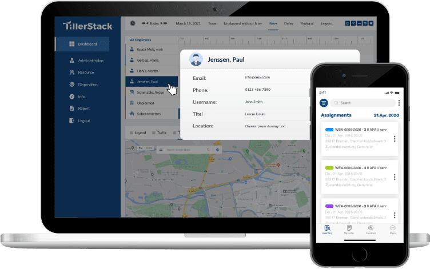Click the directions icon in map search
This screenshot has height=269, width=430.
217,150
